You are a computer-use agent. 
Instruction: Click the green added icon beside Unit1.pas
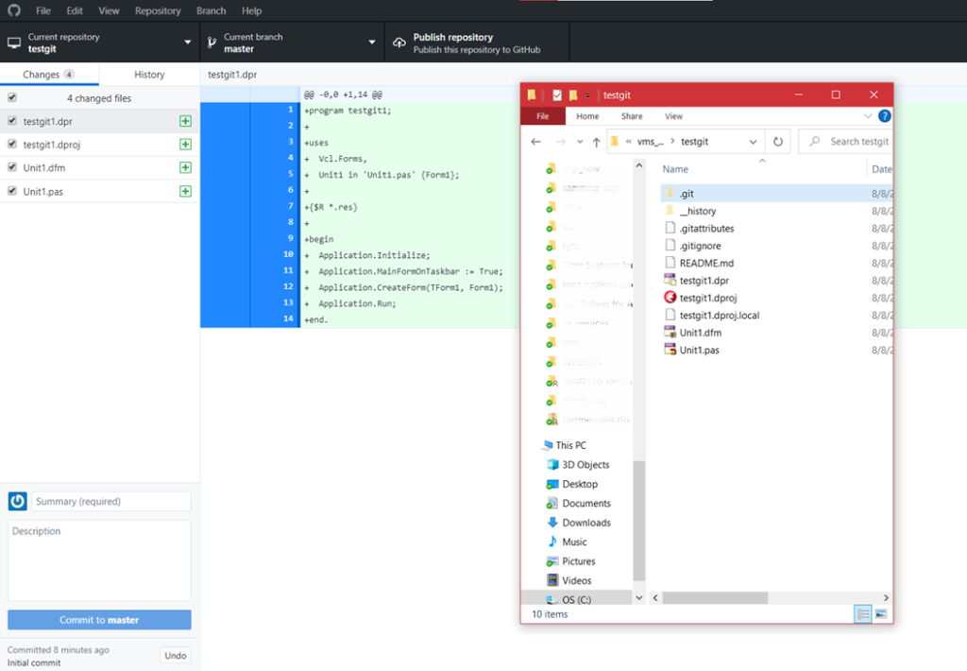(x=185, y=191)
